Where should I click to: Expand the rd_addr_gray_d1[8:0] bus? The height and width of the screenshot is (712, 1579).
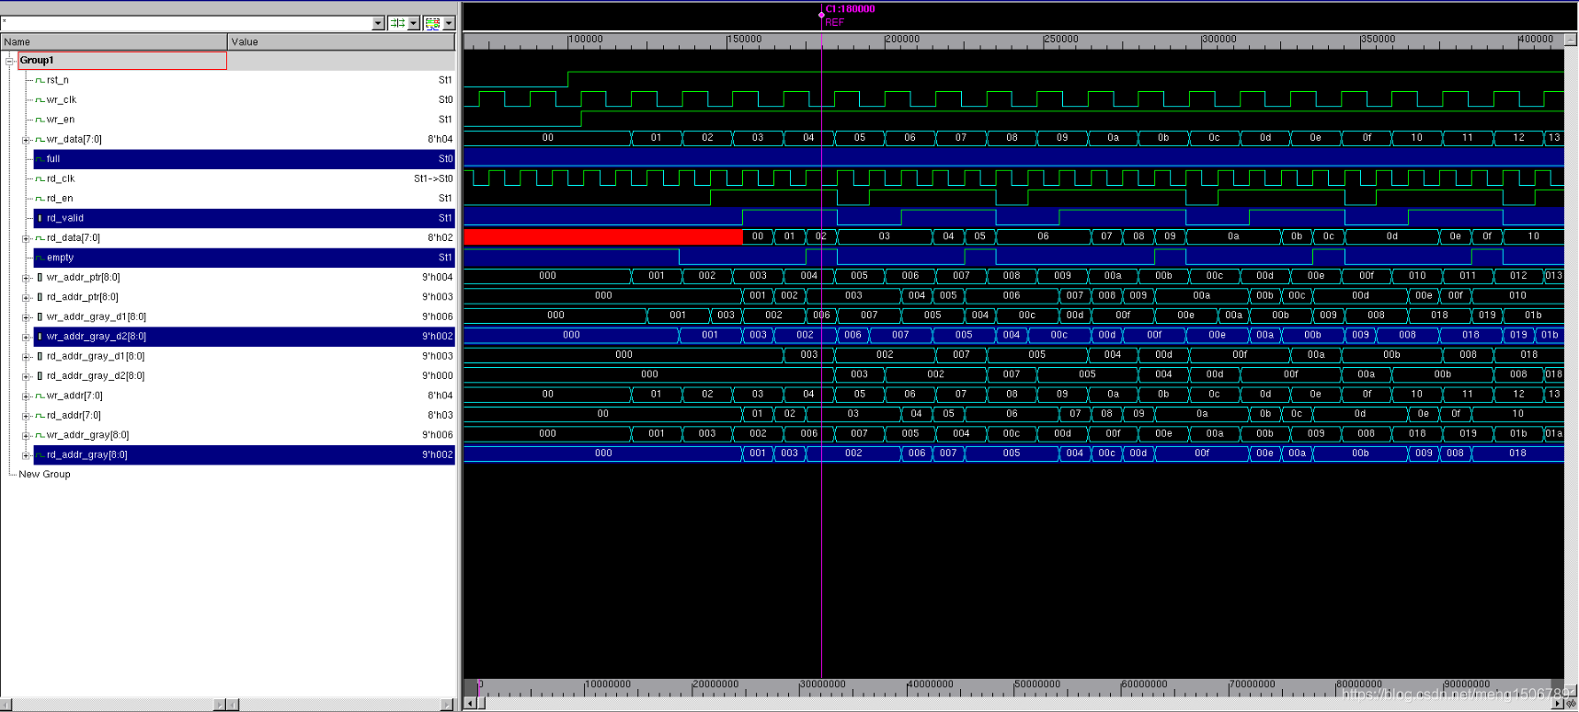pyautogui.click(x=26, y=357)
